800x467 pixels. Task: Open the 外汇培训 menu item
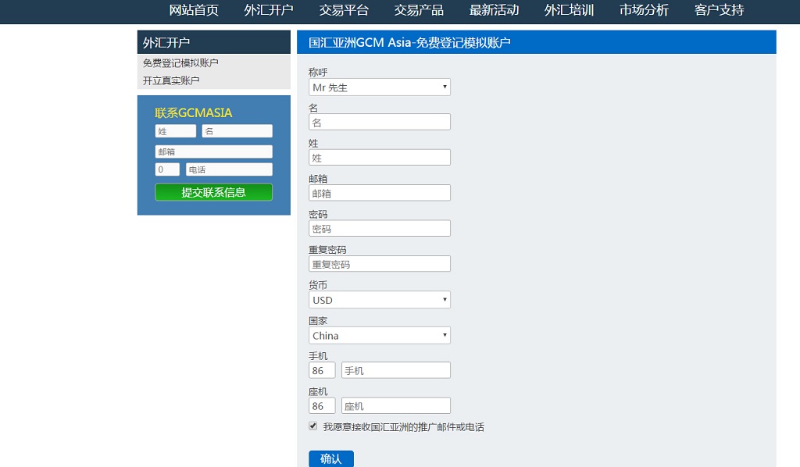(569, 10)
